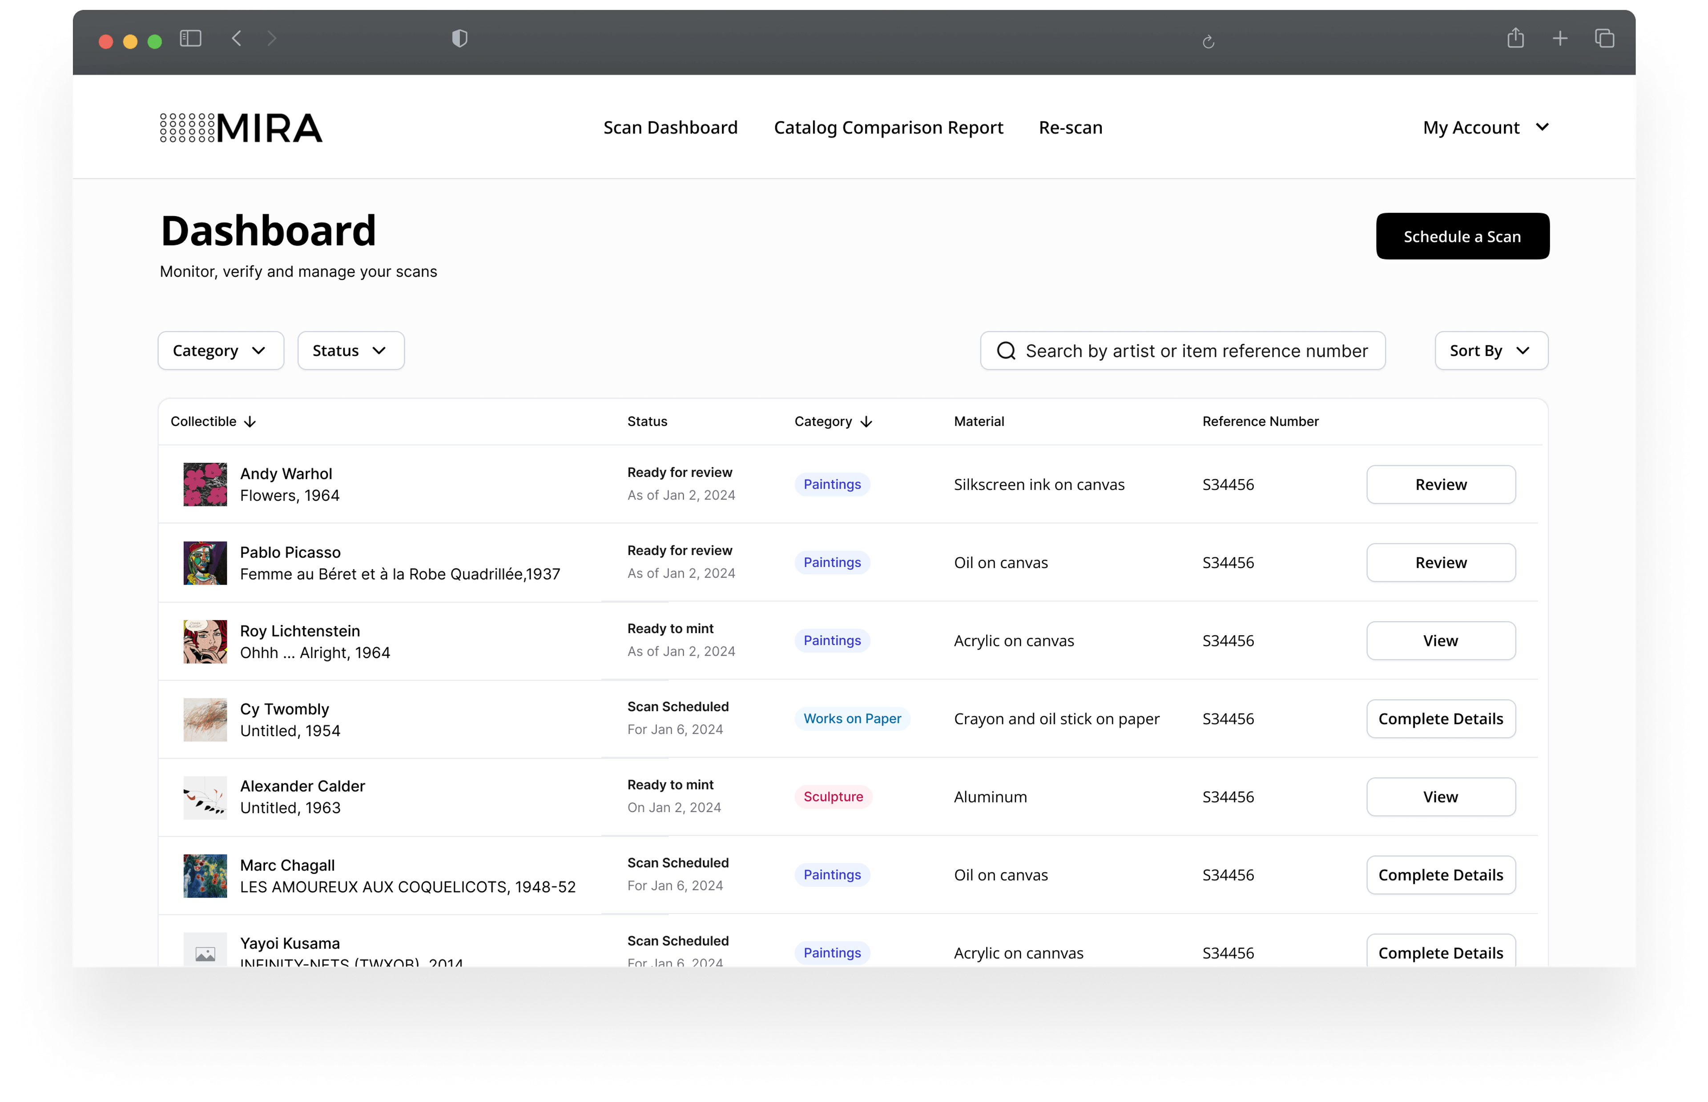
Task: Open the Andy Warhol Flowers thumbnail
Action: pyautogui.click(x=205, y=485)
